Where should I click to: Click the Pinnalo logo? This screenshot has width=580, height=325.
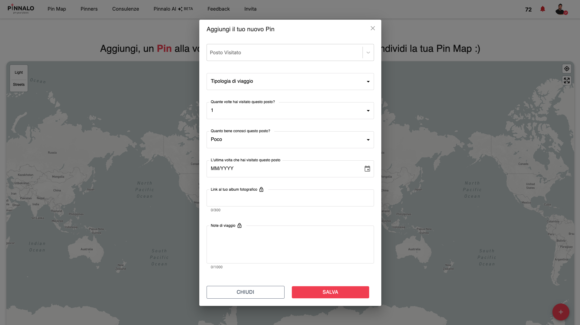coord(21,8)
